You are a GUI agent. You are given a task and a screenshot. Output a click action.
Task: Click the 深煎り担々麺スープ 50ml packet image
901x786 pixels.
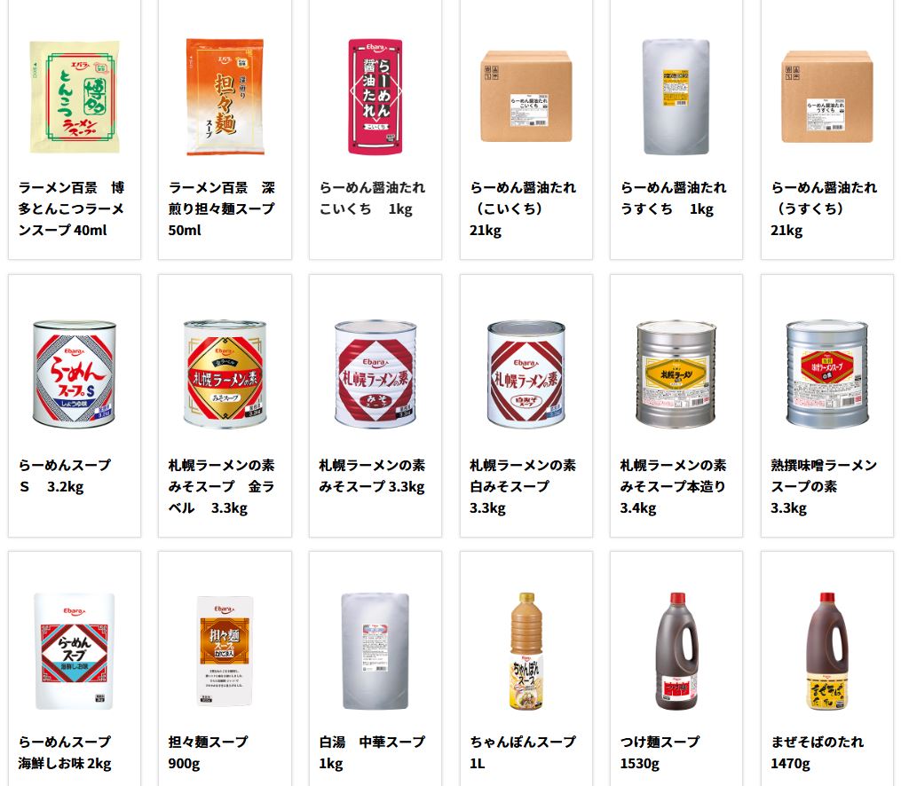(x=225, y=97)
